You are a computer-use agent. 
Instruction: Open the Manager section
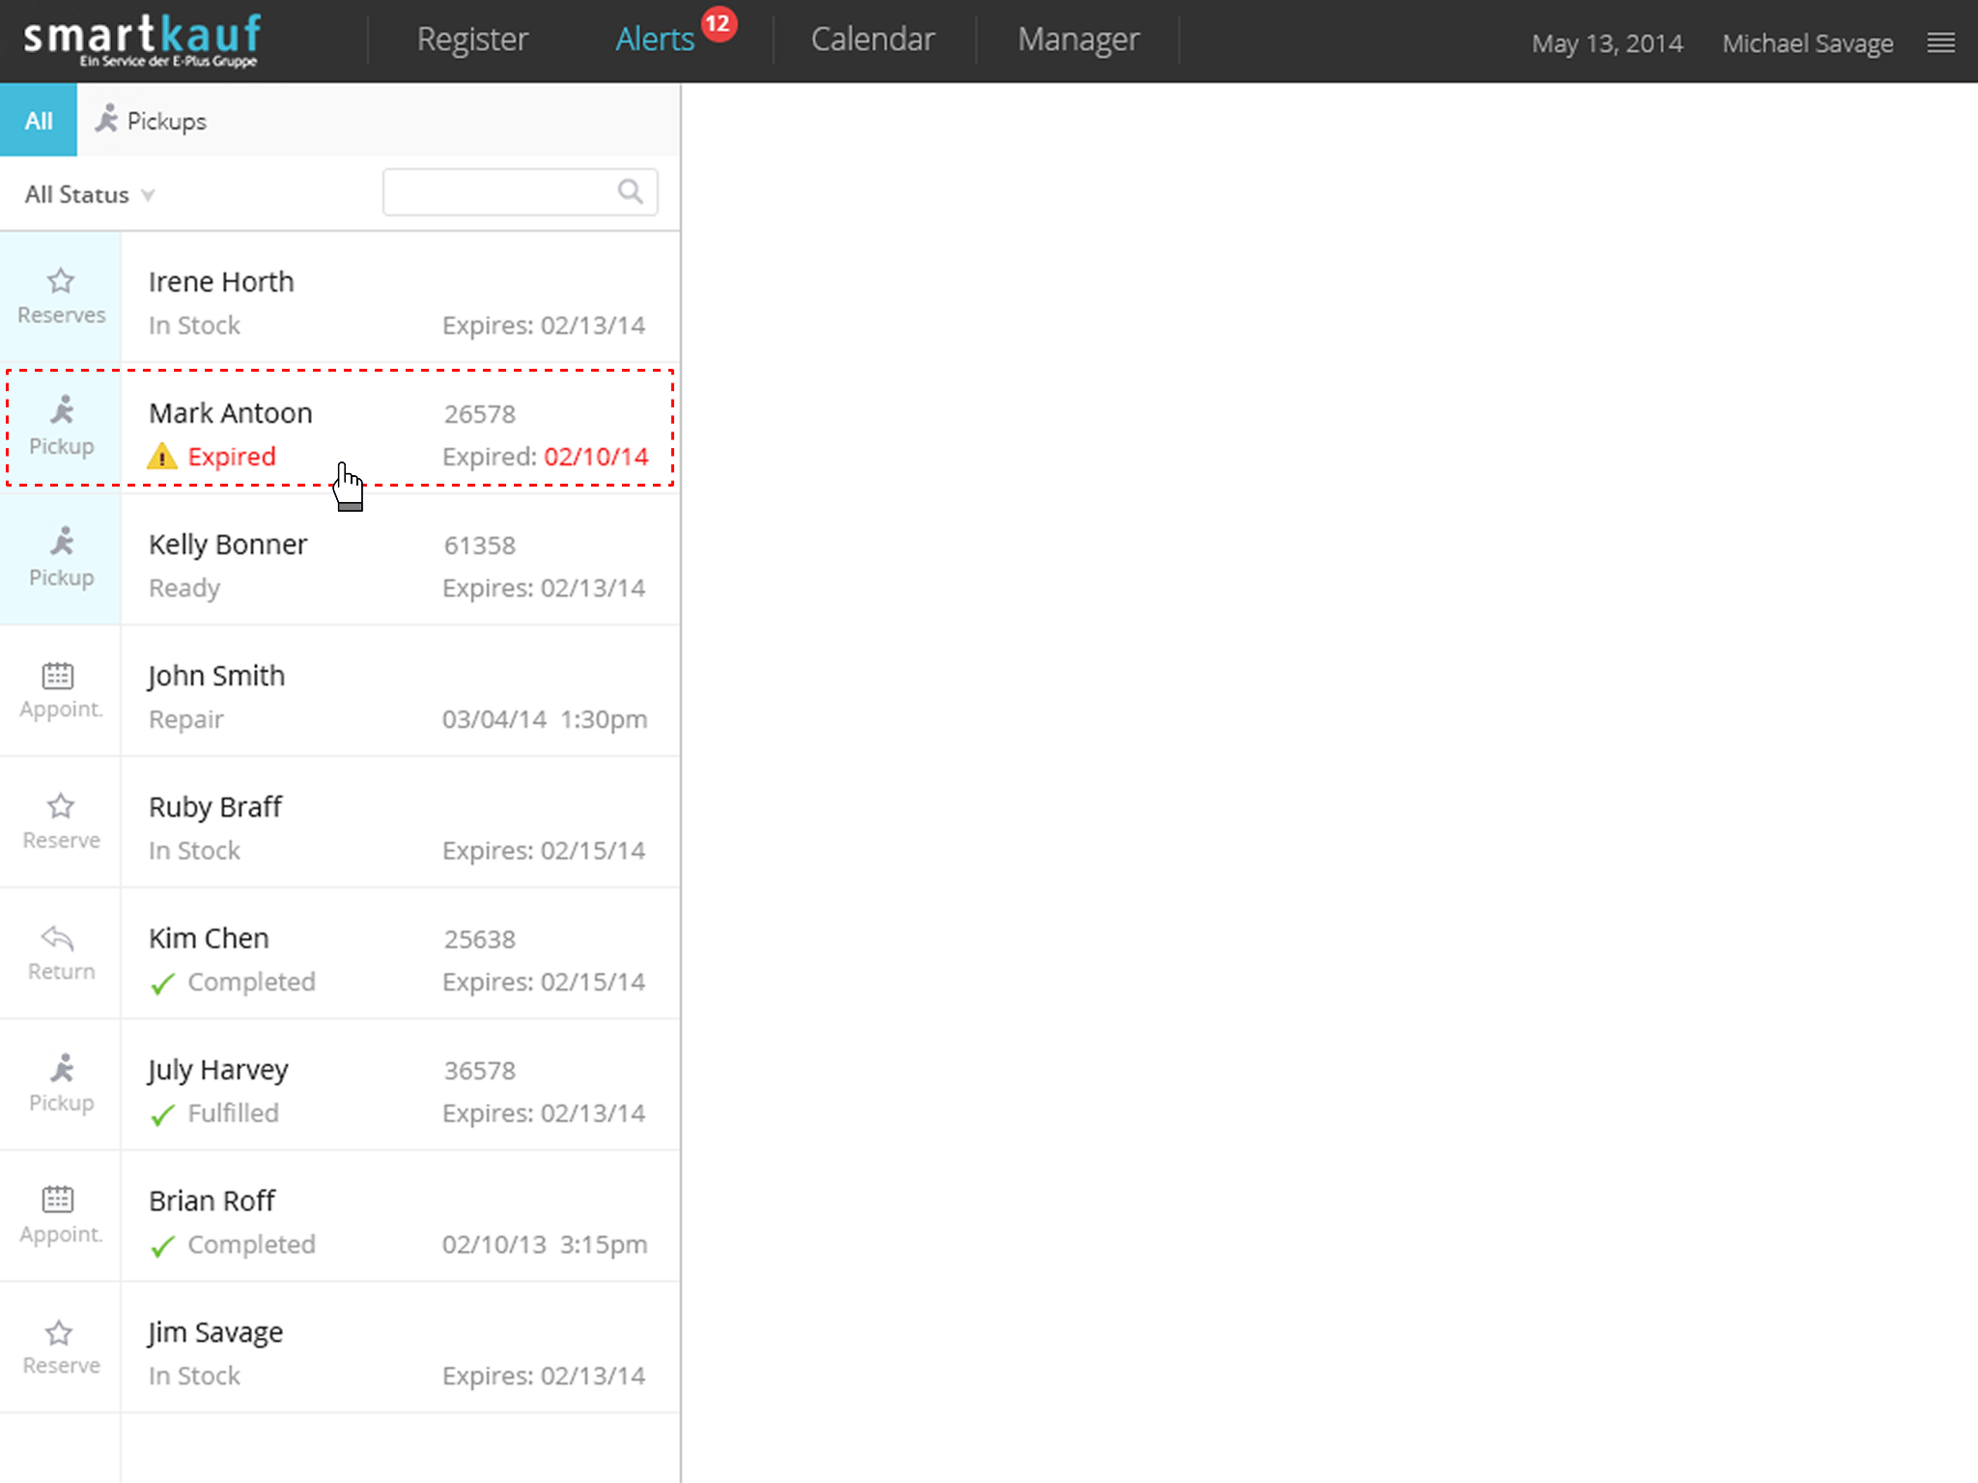tap(1078, 40)
